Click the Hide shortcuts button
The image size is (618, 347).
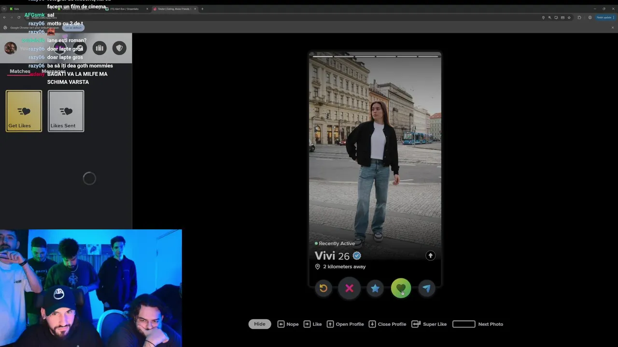click(x=260, y=324)
